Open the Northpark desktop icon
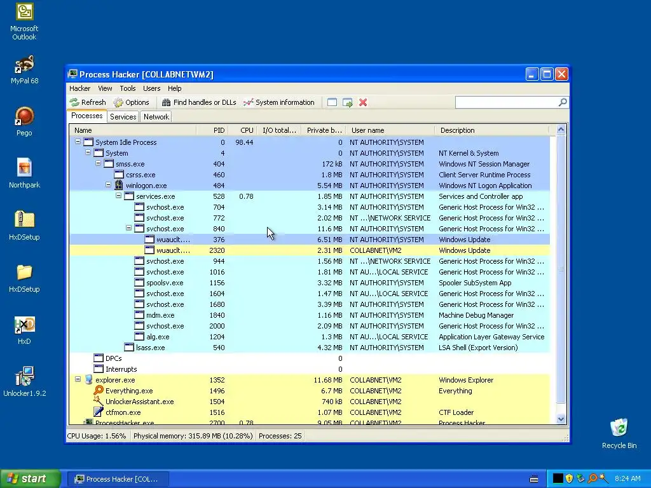Viewport: 651px width, 488px height. pyautogui.click(x=24, y=173)
